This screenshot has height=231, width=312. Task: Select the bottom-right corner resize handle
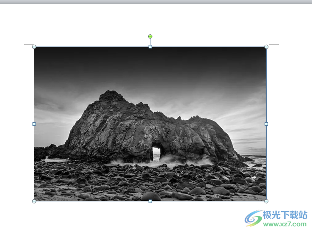coord(266,201)
